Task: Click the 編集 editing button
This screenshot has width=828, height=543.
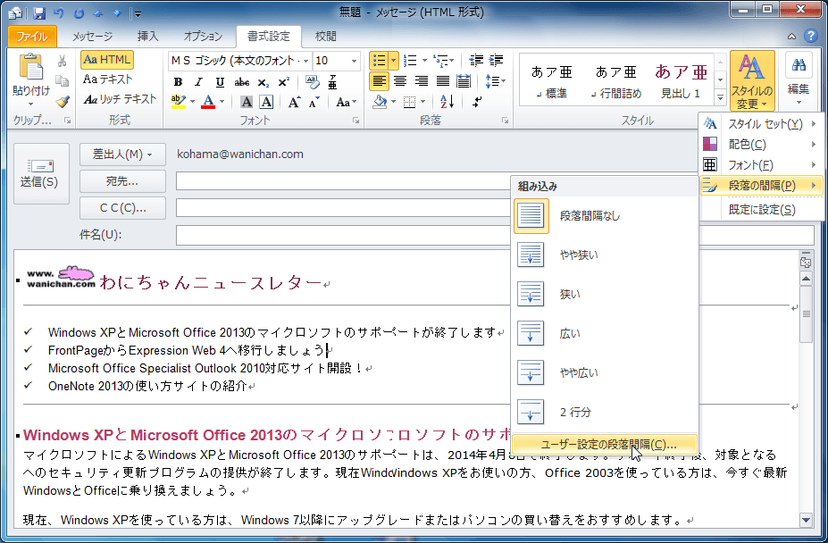Action: (799, 80)
